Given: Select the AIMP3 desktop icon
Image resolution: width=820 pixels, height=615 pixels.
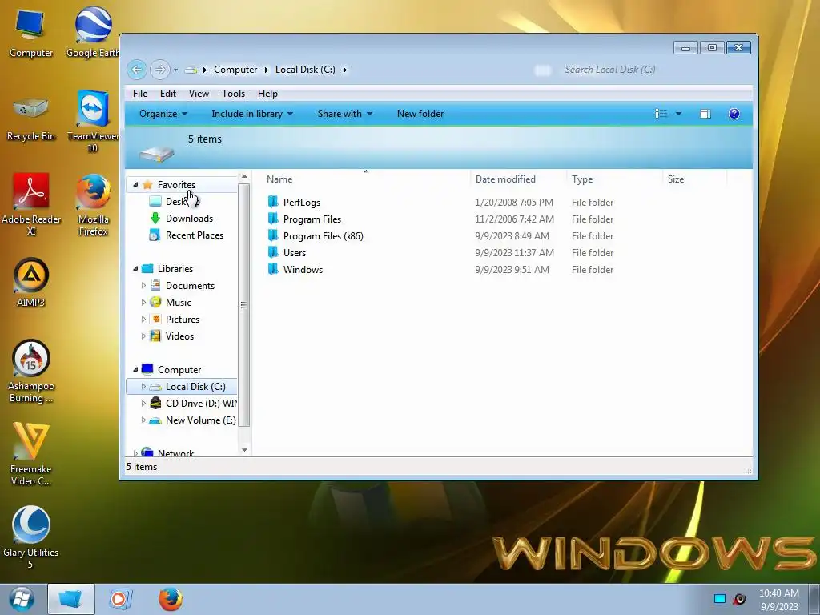Looking at the screenshot, I should [x=31, y=283].
